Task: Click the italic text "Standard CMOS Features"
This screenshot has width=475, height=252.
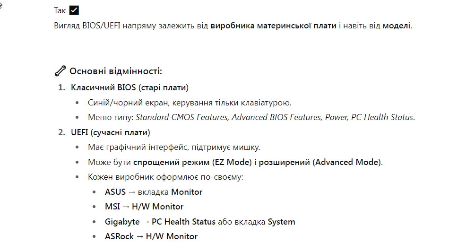Action: coord(181,117)
